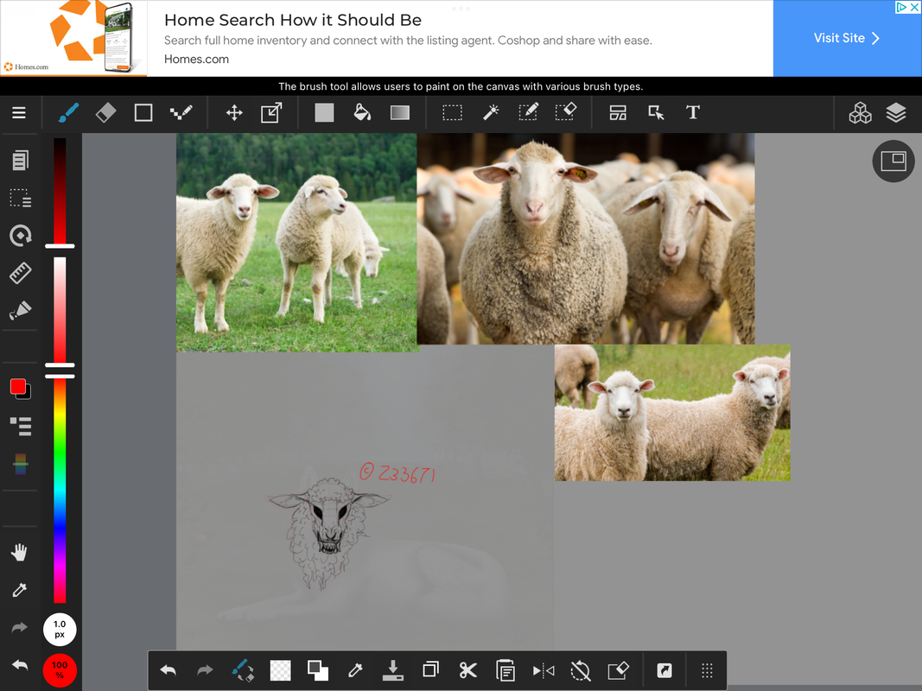Image resolution: width=922 pixels, height=691 pixels.
Task: Adjust the saturation white-to-red slider
Action: click(60, 310)
